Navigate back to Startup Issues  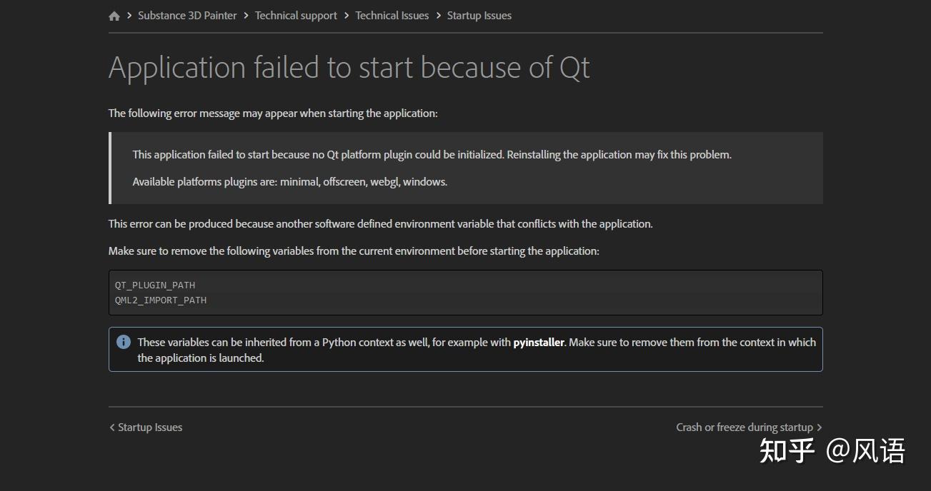149,427
